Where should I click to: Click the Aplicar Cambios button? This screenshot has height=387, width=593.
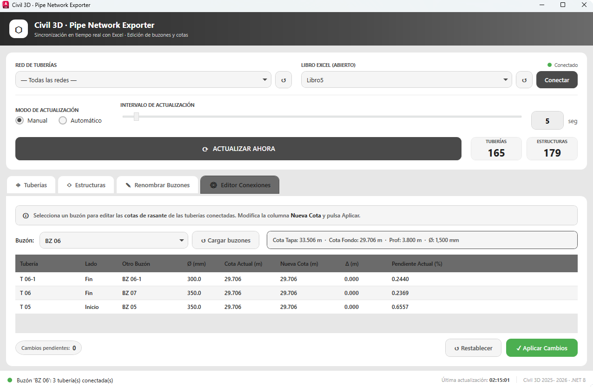click(x=542, y=348)
